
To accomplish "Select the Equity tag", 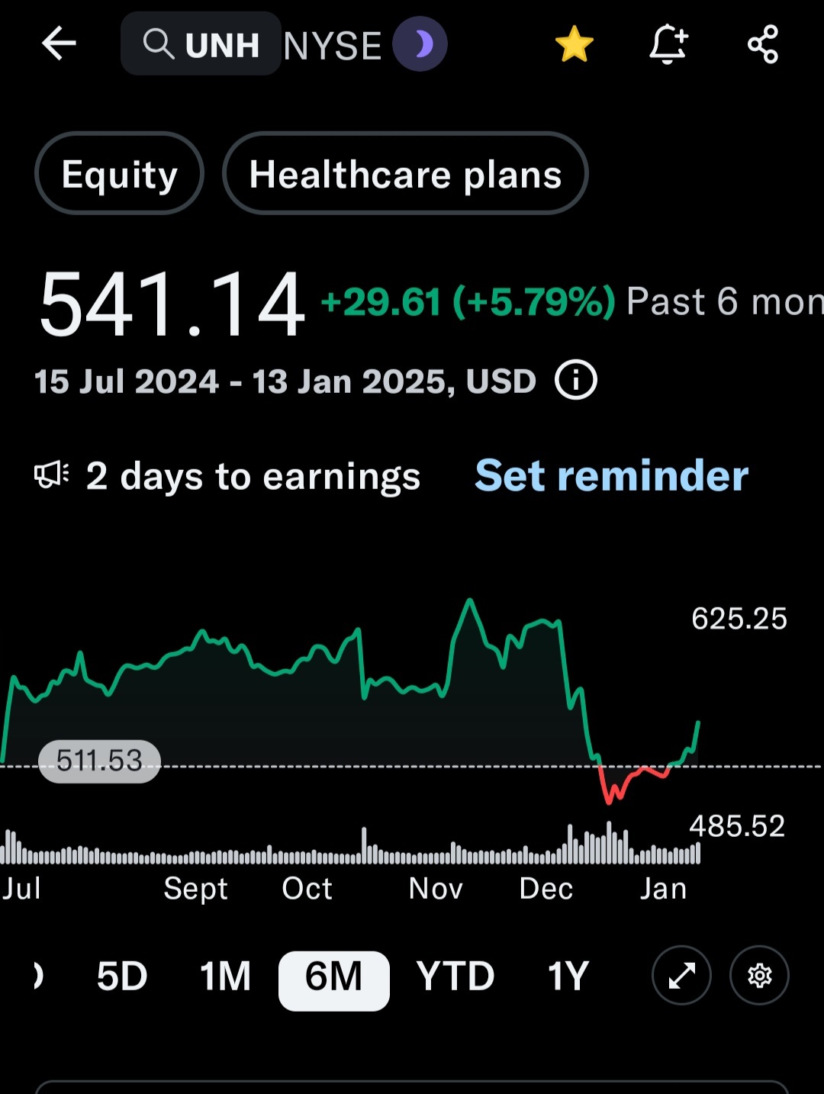I will (119, 174).
